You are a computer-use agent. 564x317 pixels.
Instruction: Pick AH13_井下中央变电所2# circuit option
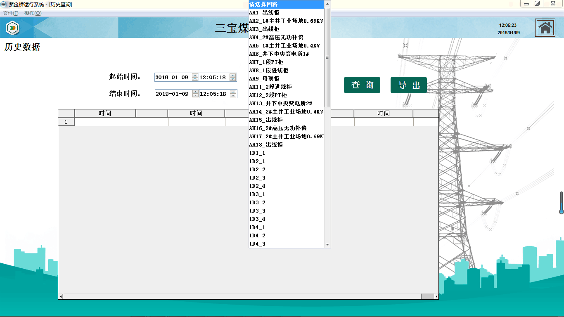[280, 104]
